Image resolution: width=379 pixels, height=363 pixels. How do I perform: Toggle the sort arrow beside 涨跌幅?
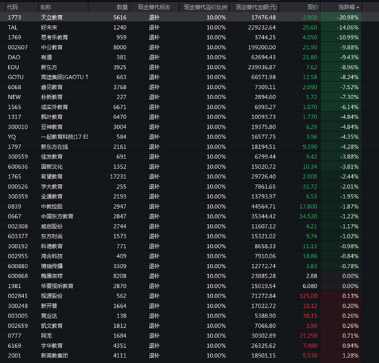(358, 8)
